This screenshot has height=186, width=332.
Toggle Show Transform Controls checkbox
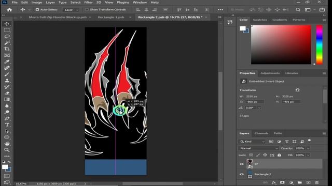87,9
